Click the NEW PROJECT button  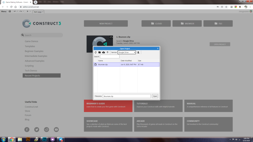(x=106, y=23)
